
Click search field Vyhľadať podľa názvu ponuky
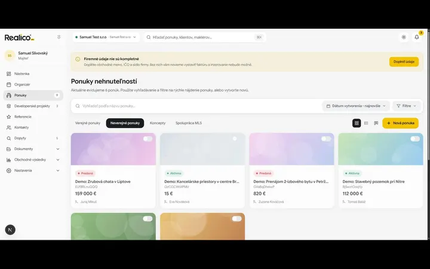click(x=196, y=106)
